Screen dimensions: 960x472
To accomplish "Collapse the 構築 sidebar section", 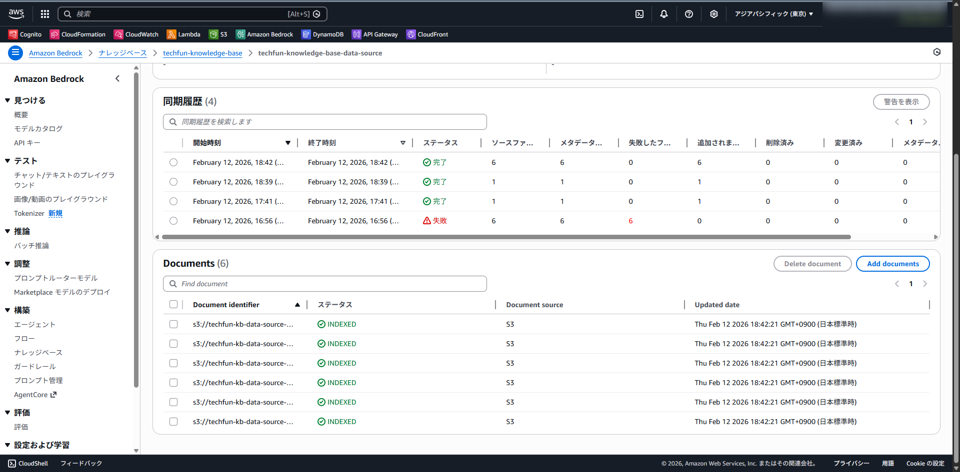I will [8, 310].
